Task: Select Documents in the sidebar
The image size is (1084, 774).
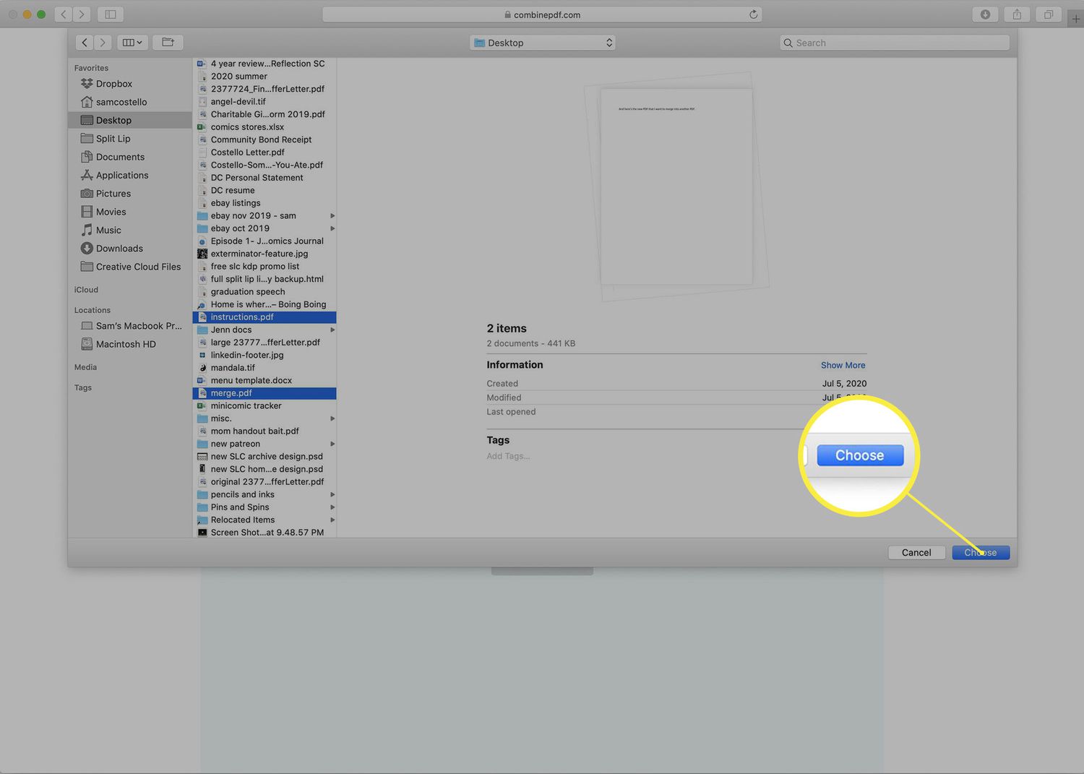Action: pyautogui.click(x=120, y=157)
